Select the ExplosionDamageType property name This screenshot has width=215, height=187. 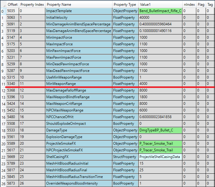(x=79, y=137)
